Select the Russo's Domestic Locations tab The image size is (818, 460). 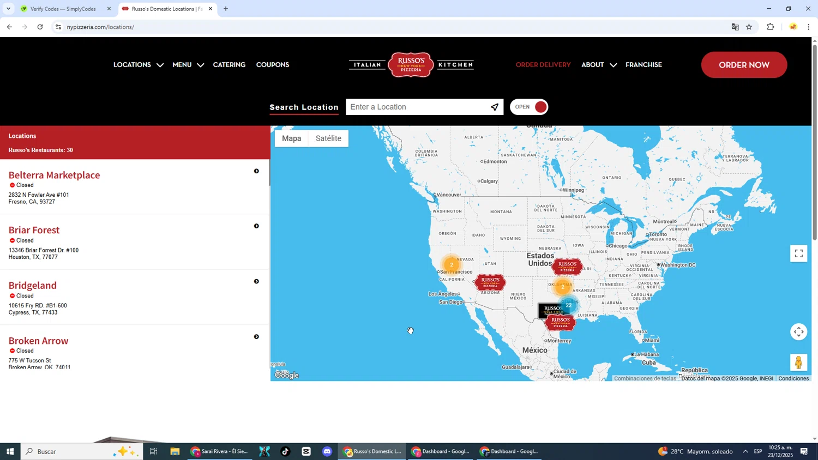pos(166,9)
